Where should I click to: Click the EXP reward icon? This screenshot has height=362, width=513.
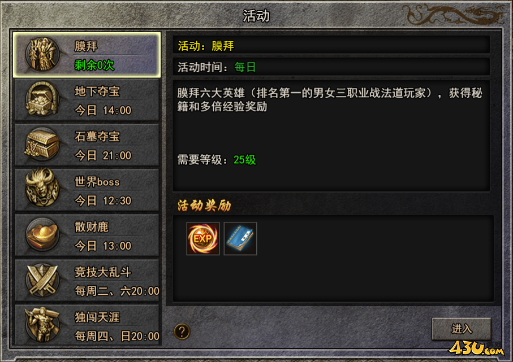(203, 238)
